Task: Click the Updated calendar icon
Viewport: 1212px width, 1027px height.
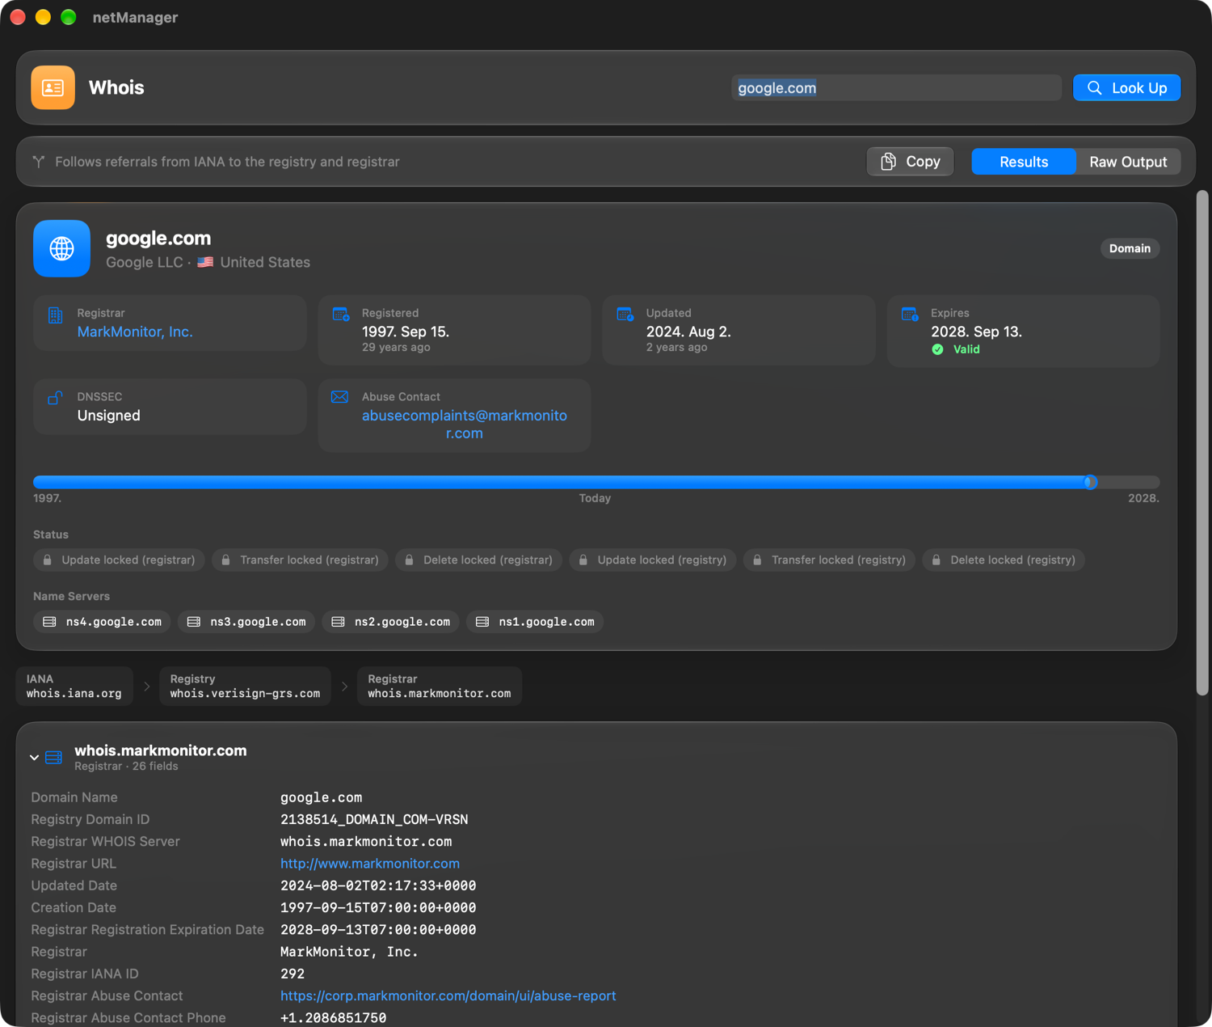Action: click(x=625, y=314)
